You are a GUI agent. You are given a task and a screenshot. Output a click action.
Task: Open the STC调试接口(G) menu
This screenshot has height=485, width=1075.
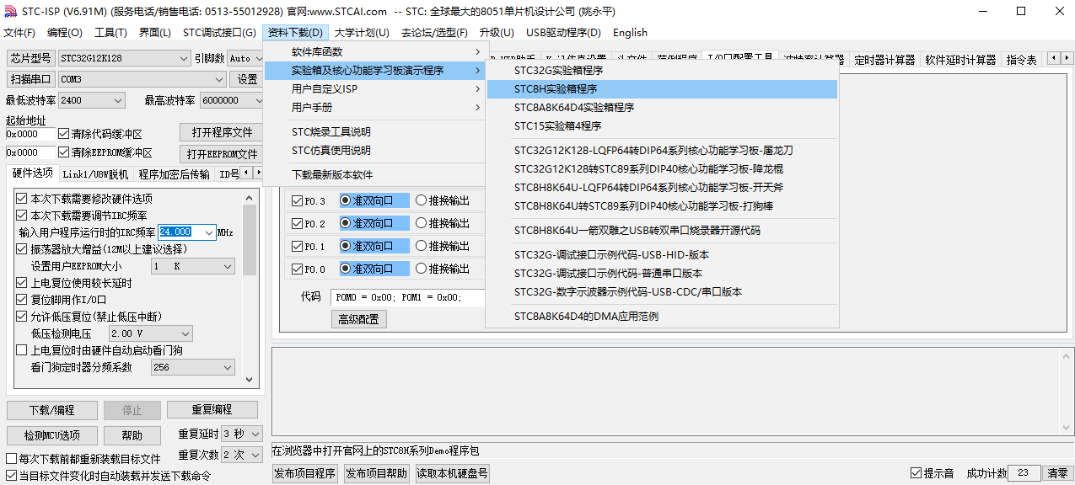click(x=219, y=33)
